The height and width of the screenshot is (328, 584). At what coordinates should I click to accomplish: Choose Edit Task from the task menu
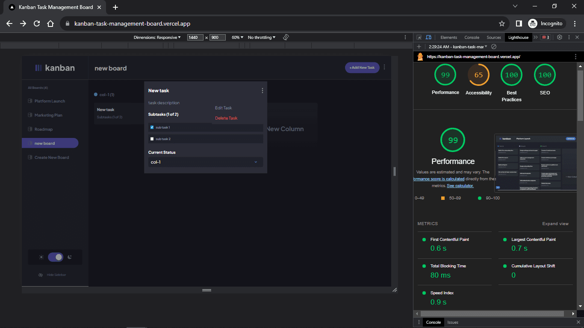(224, 108)
